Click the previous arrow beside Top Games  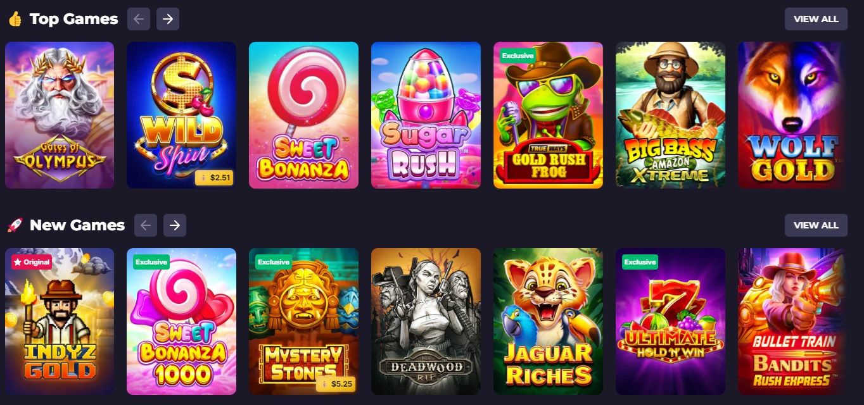tap(139, 19)
